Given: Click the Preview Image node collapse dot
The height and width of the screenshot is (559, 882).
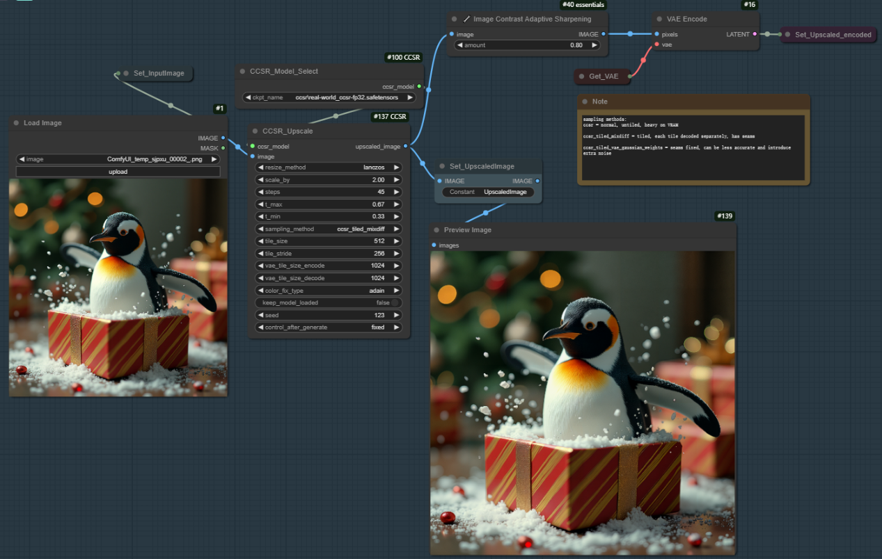Looking at the screenshot, I should (436, 230).
